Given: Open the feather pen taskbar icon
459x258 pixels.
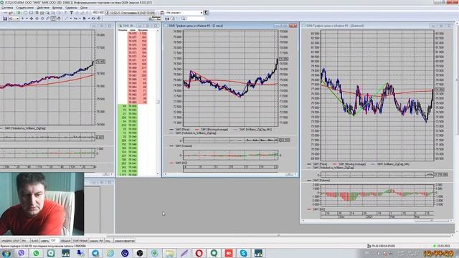Looking at the screenshot, I should [184, 253].
